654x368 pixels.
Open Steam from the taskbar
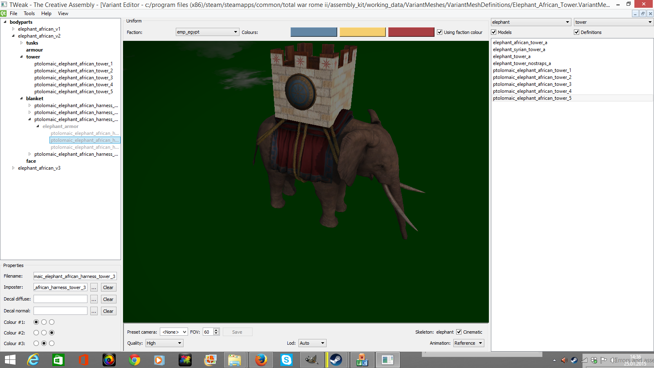(x=336, y=360)
